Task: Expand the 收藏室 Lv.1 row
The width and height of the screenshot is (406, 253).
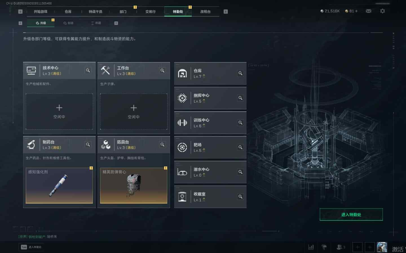Action: tap(210, 197)
